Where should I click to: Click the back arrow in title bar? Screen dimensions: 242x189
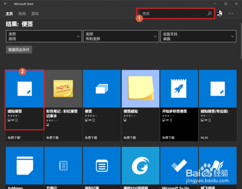6,4
